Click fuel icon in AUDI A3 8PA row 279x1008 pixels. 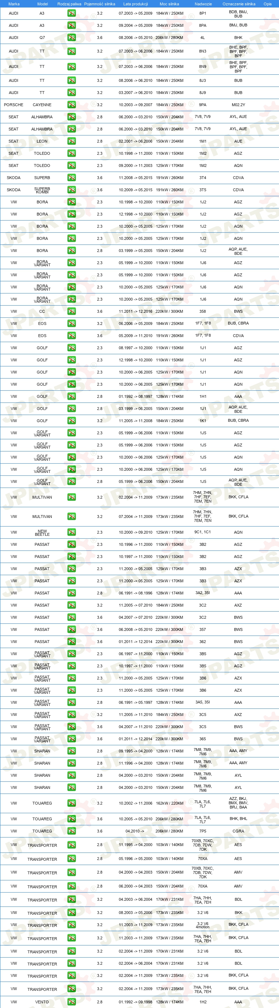click(x=71, y=25)
